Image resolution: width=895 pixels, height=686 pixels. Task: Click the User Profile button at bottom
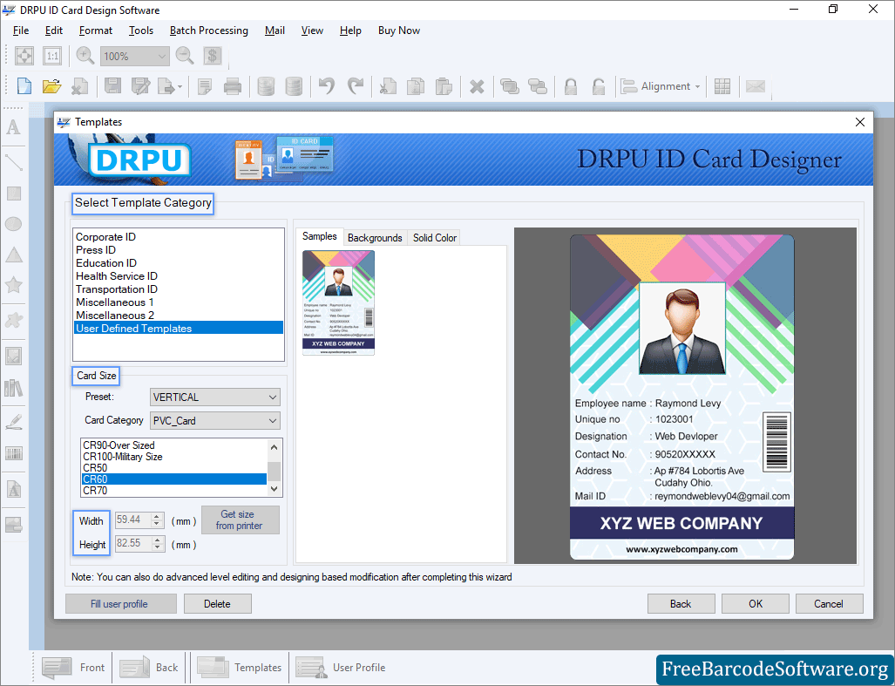pos(341,667)
